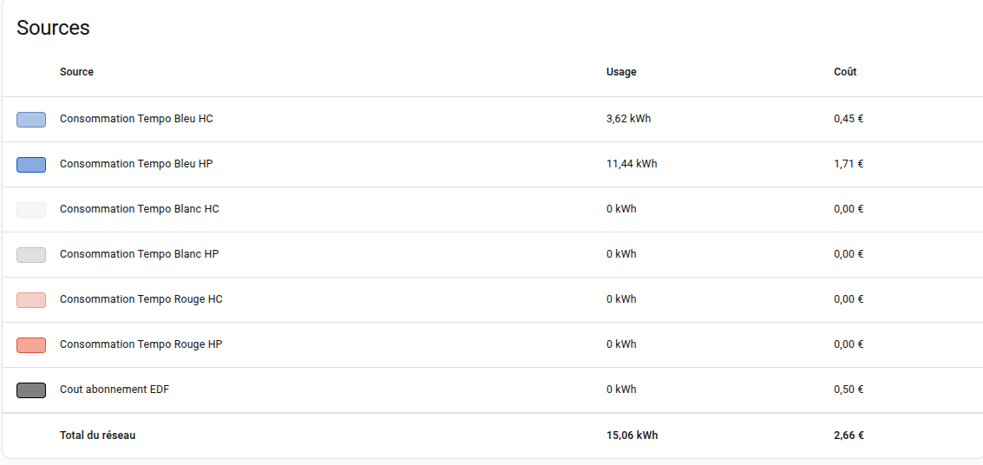This screenshot has height=465, width=983.
Task: Open the Consommation Tempo Bleu HC row
Action: (136, 119)
